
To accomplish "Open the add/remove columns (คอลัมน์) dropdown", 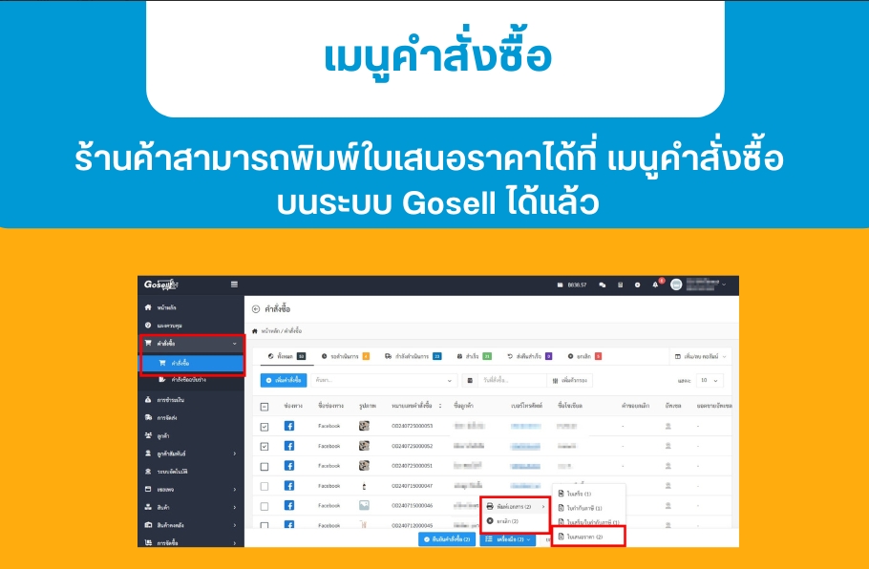I will [700, 356].
